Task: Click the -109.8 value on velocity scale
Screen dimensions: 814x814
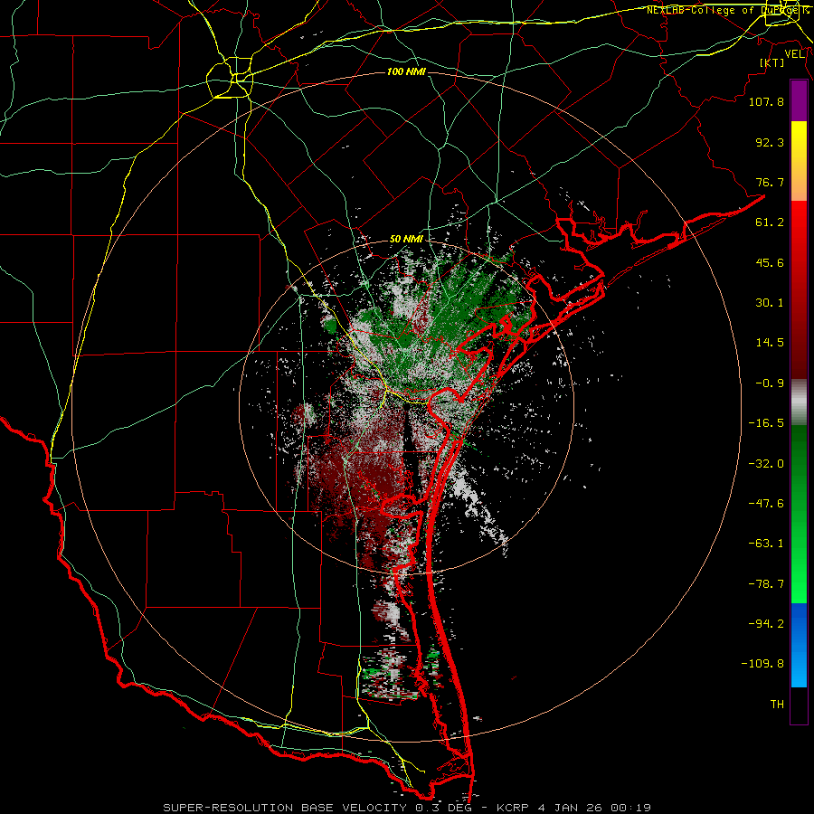Action: [762, 664]
